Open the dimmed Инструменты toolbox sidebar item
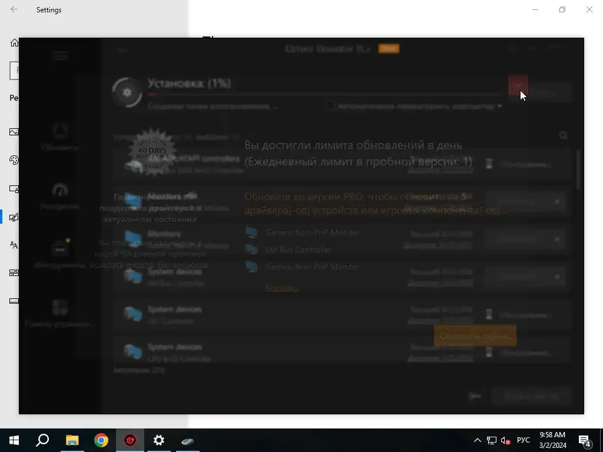The width and height of the screenshot is (603, 452). (59, 254)
